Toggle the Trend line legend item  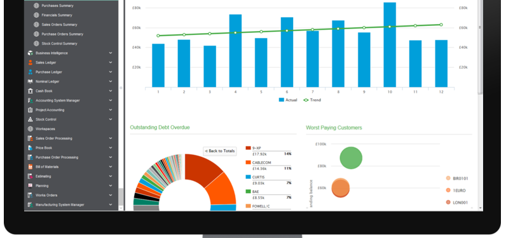(x=312, y=100)
